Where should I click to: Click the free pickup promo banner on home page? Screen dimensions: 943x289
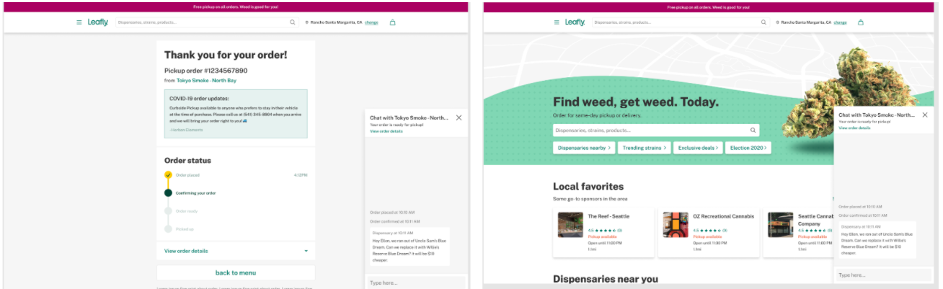point(710,6)
